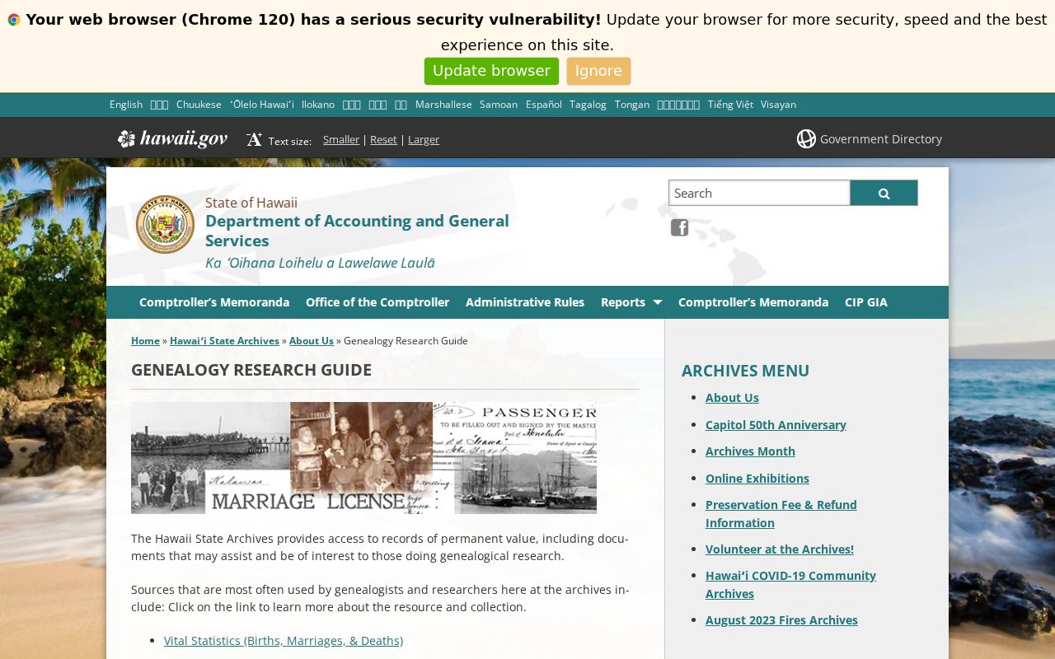Open Vital Statistics (Births, Marriages, & Deaths)

284,641
